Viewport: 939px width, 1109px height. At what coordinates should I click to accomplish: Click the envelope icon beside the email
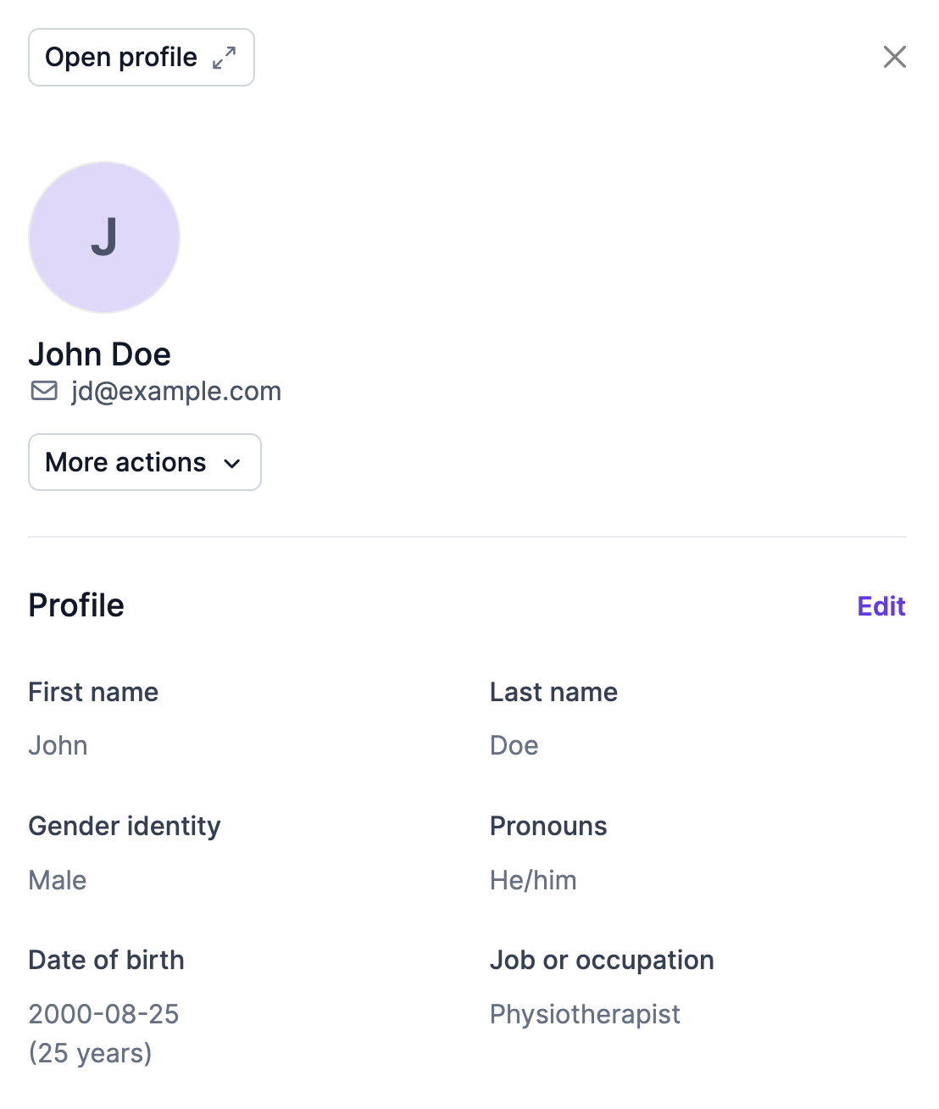44,391
